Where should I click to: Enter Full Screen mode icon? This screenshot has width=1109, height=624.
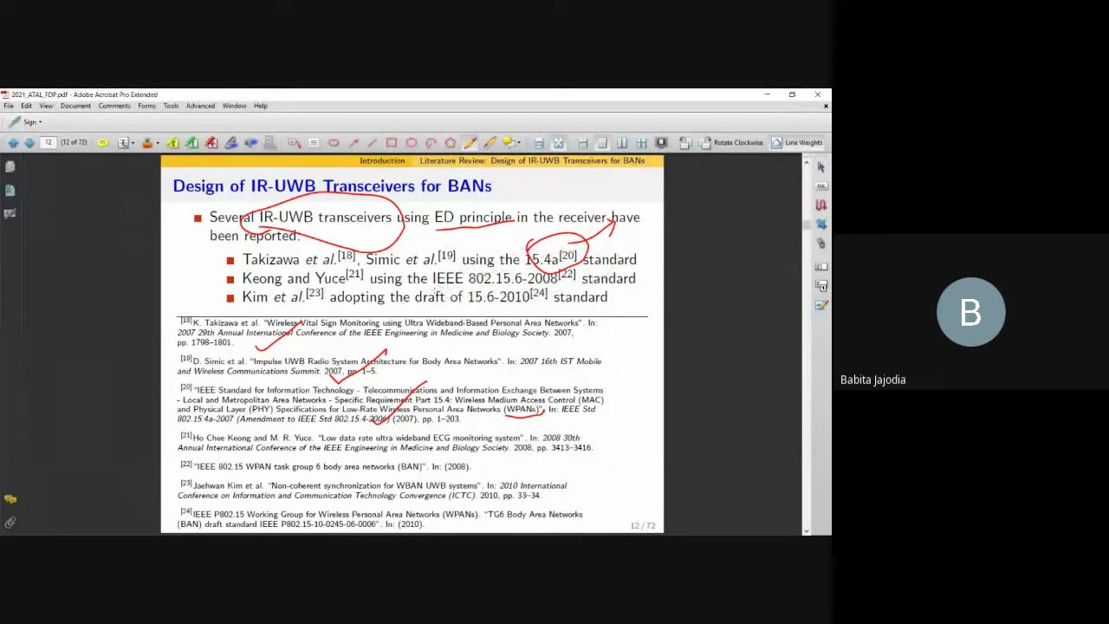point(661,143)
